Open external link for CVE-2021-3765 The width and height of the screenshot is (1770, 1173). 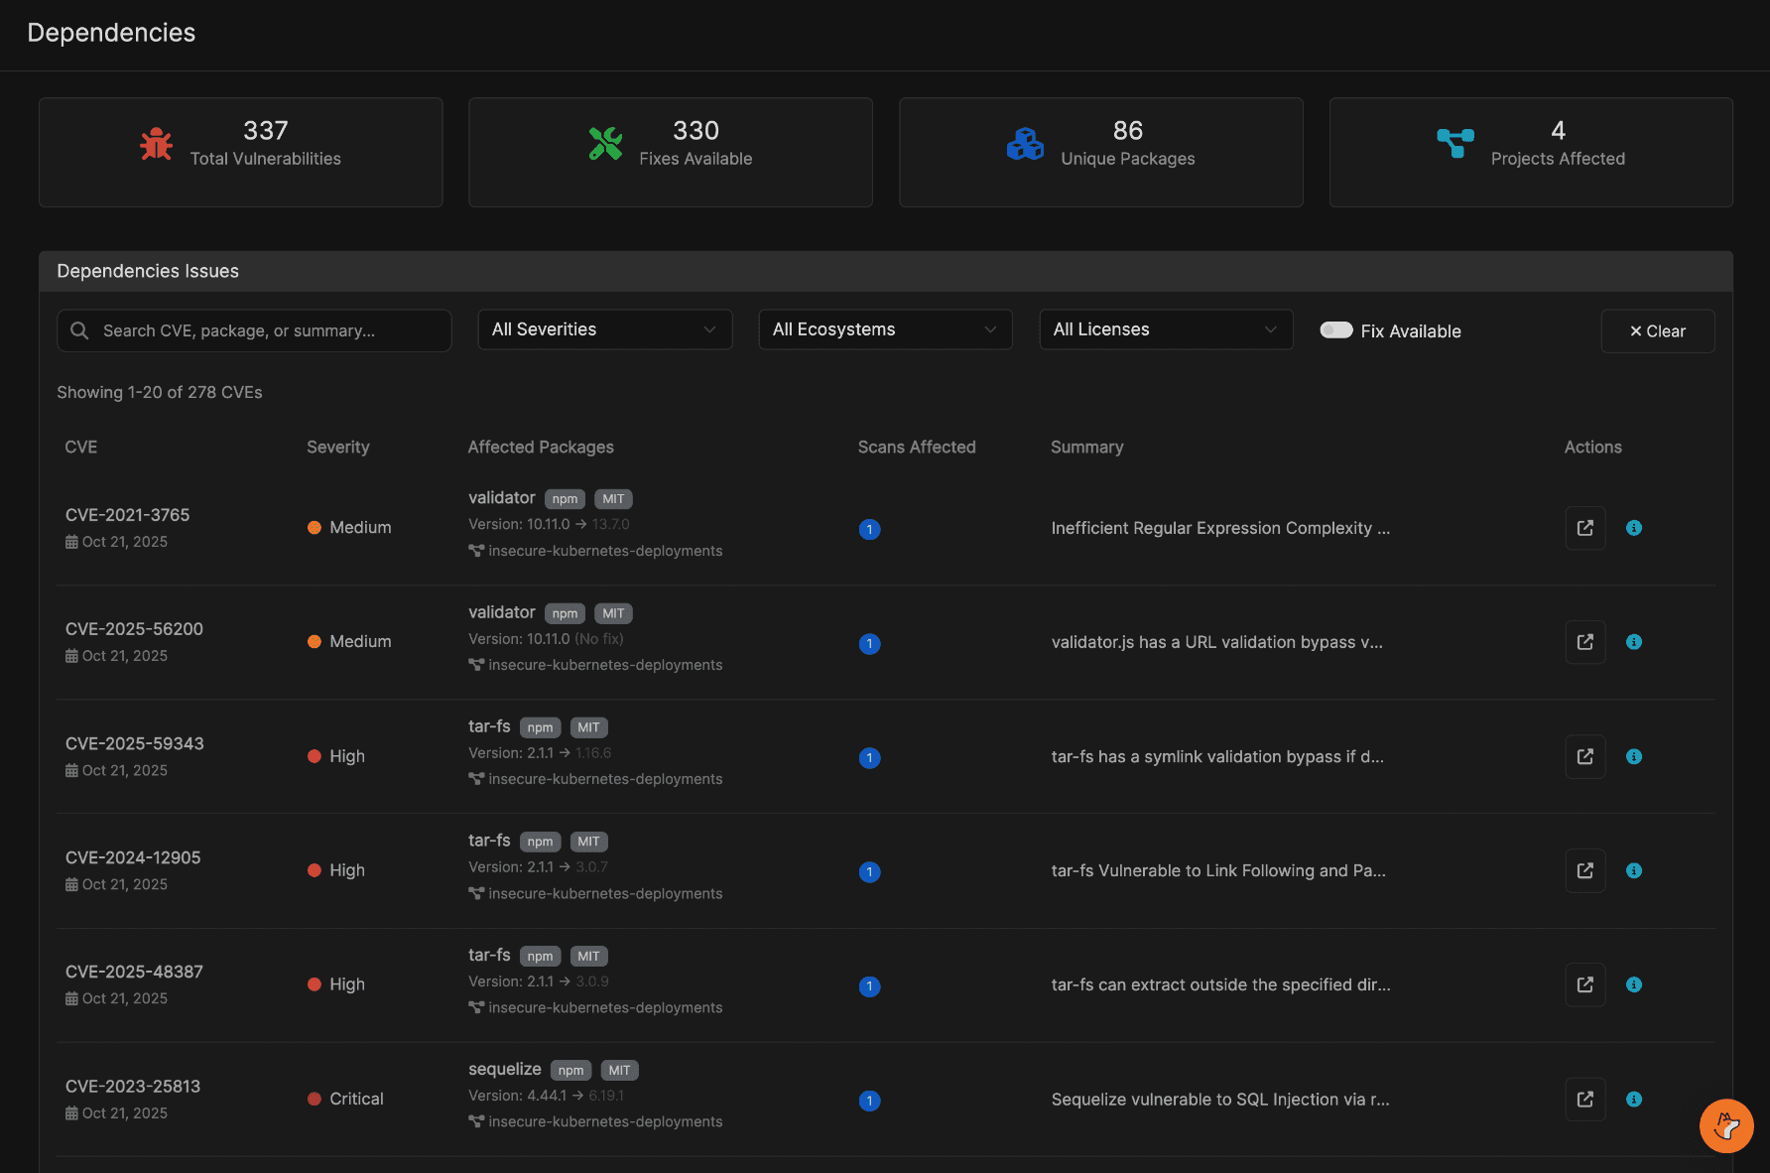point(1584,528)
